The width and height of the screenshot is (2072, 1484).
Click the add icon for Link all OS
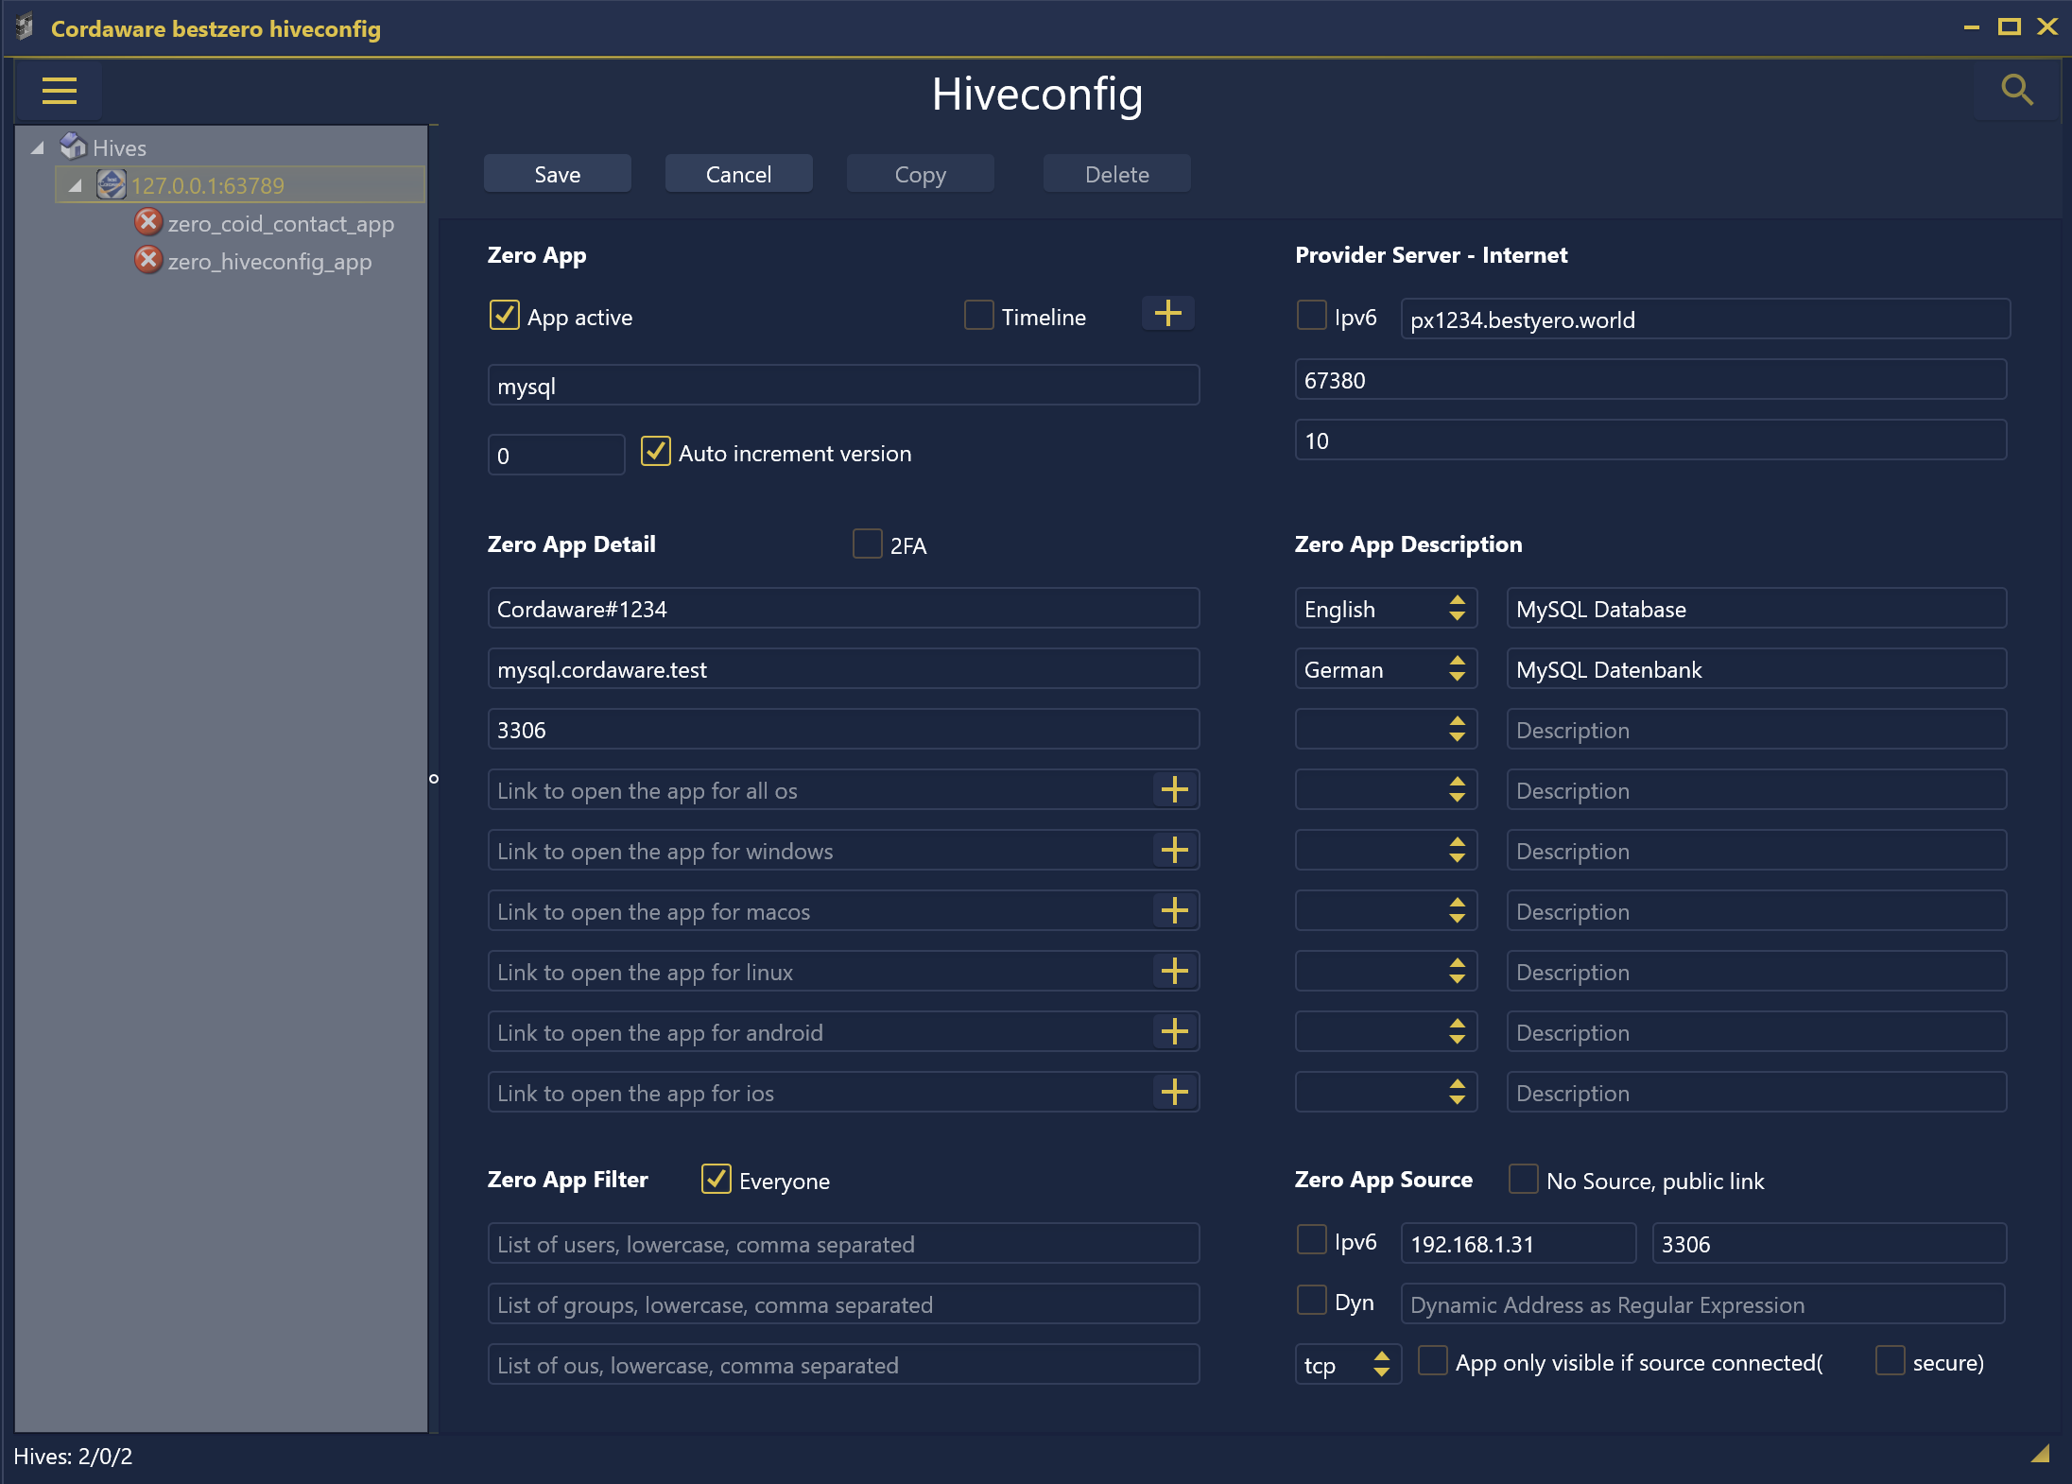tap(1174, 788)
